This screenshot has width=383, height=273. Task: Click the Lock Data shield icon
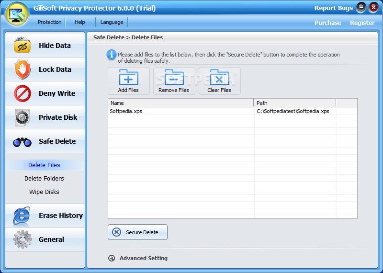coord(23,69)
